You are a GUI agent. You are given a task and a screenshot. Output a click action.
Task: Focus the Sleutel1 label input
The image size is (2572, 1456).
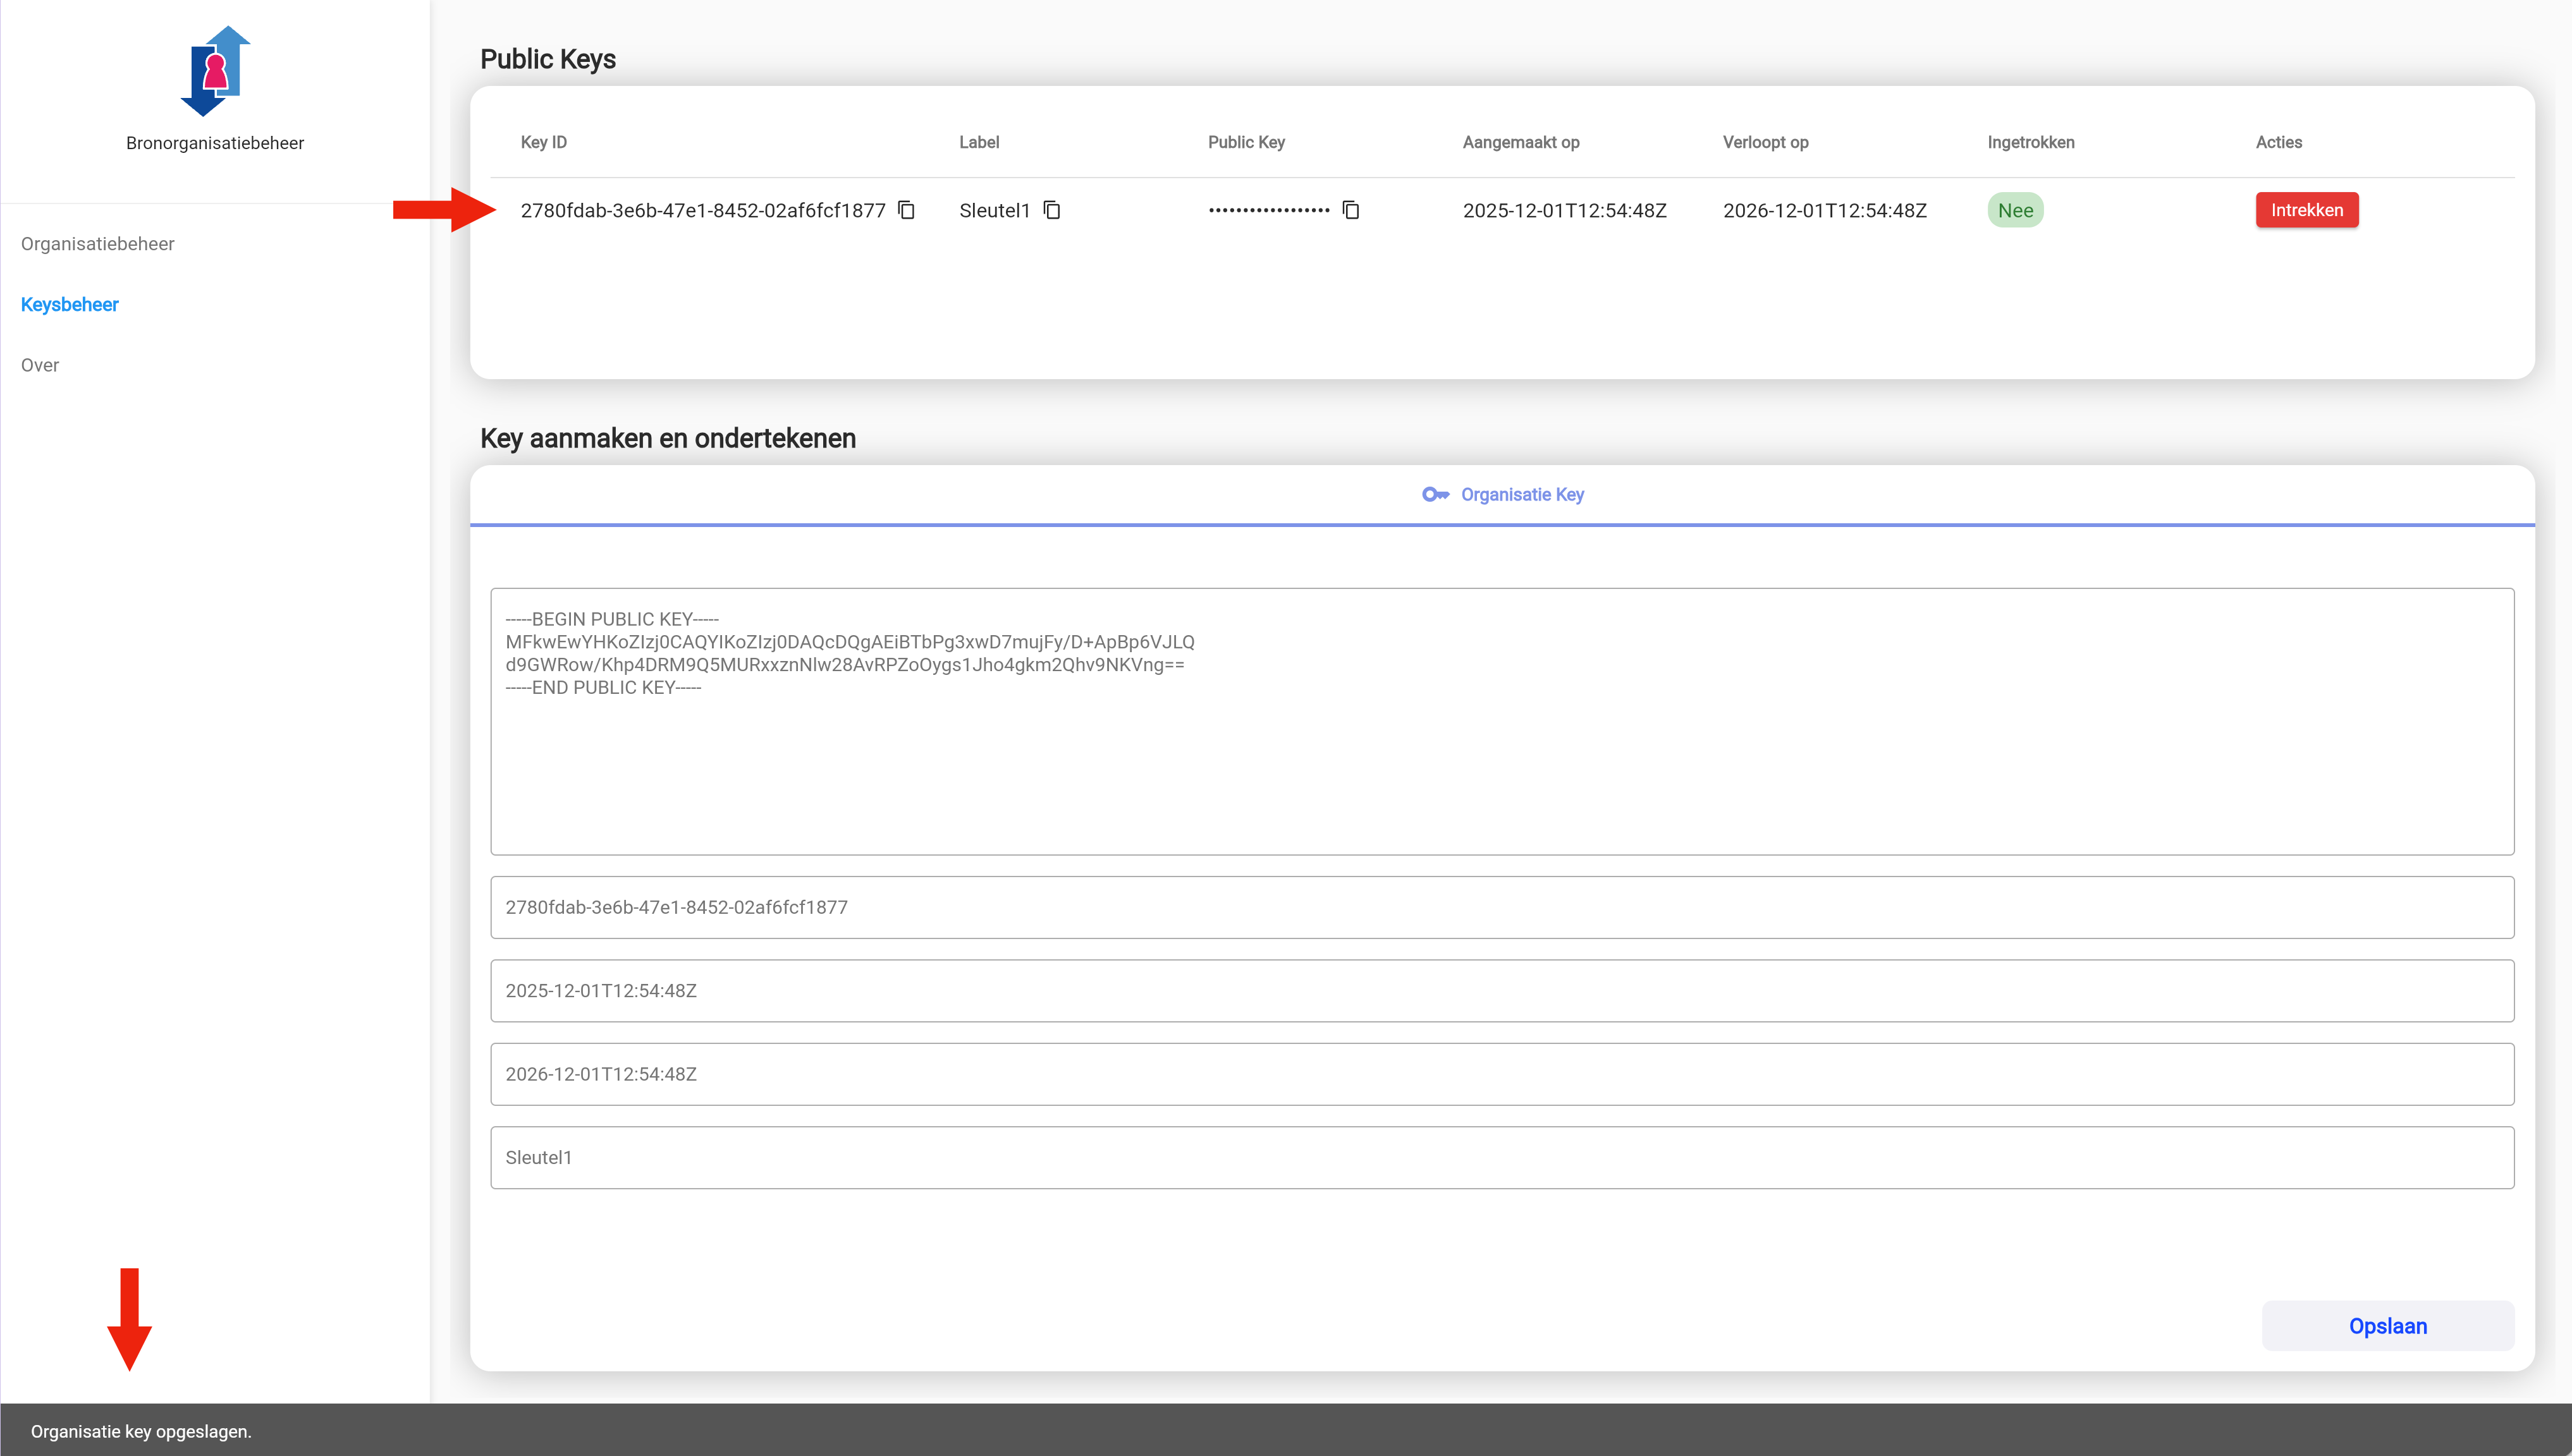1500,1158
